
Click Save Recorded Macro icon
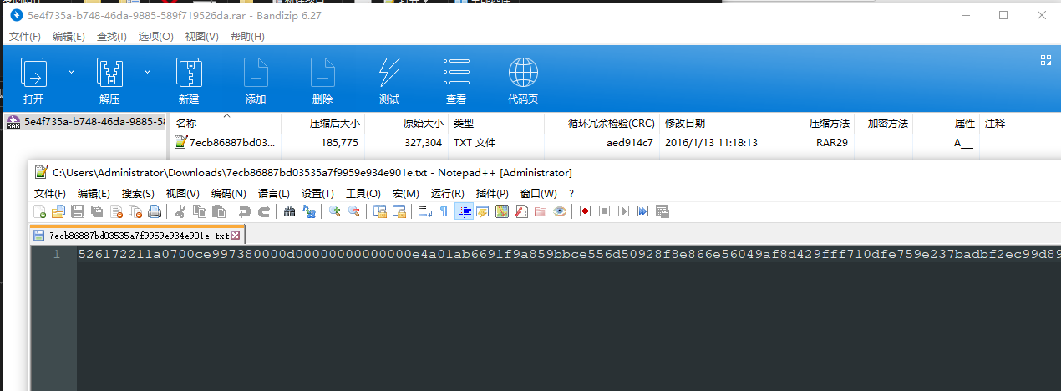click(x=662, y=211)
